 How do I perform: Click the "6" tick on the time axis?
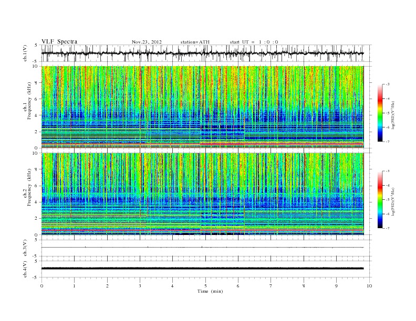coord(238,286)
